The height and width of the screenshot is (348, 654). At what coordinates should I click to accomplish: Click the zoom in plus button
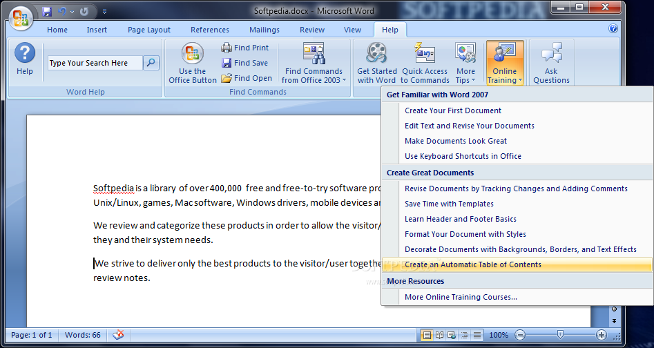tap(601, 335)
